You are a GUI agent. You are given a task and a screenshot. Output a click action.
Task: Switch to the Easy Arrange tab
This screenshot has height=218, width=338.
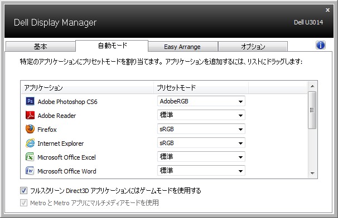[x=183, y=47]
